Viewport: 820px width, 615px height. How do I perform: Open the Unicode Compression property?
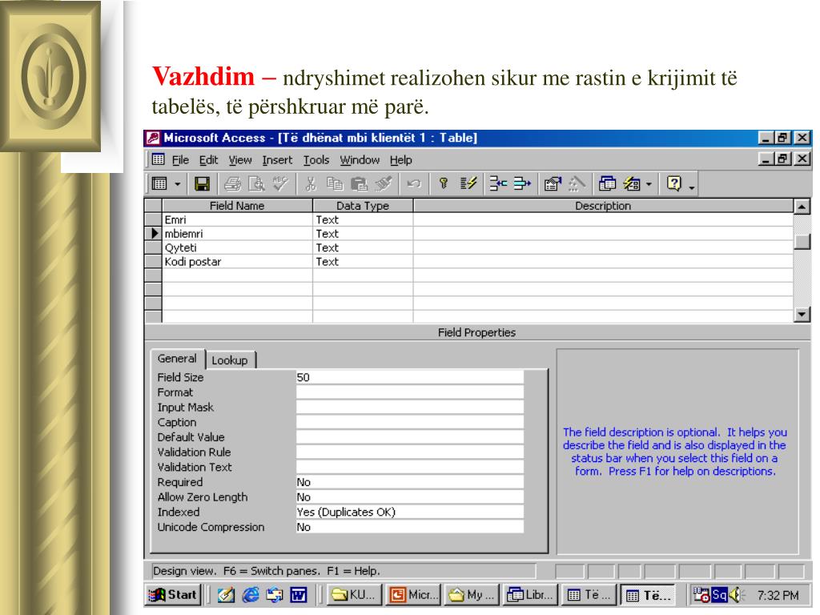[409, 527]
